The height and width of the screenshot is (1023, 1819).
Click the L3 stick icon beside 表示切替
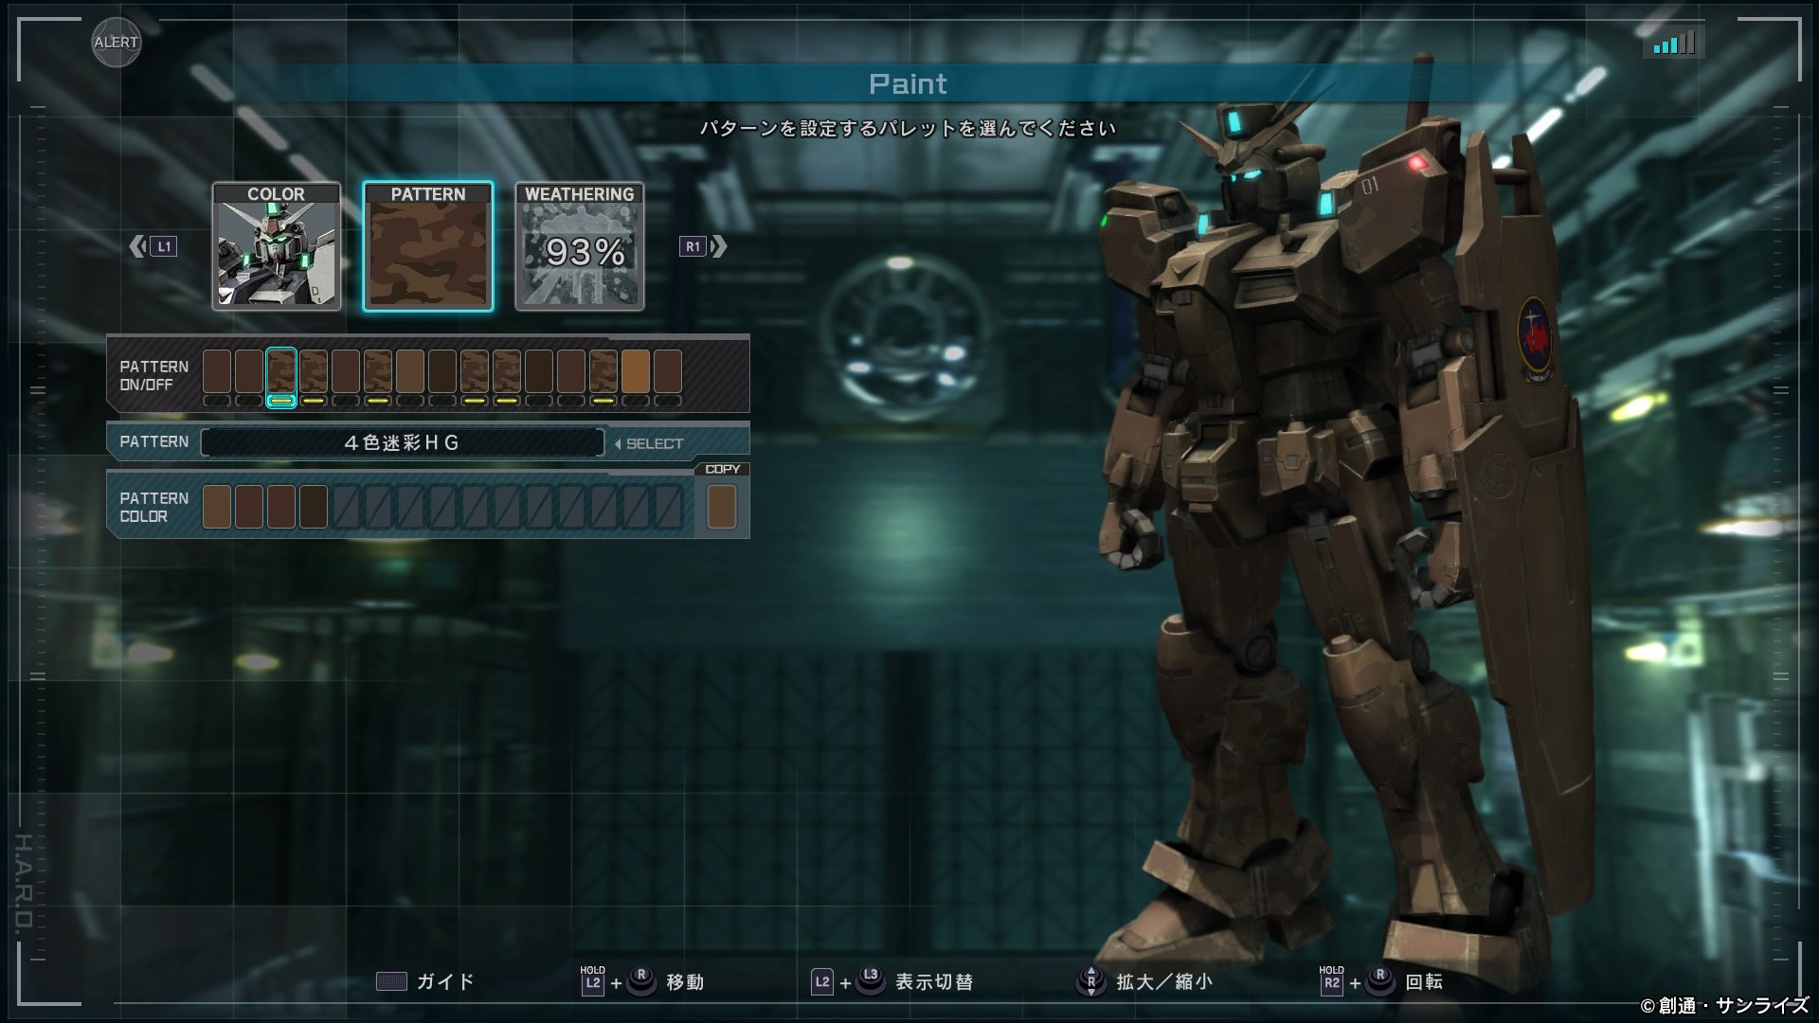871,981
